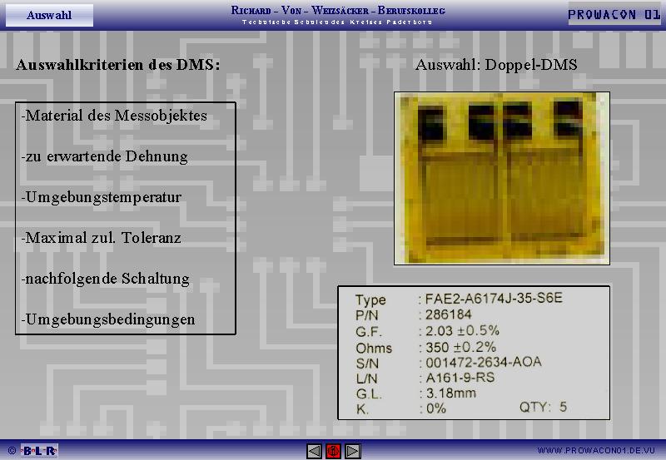Click the strain gauge data label image
The image size is (666, 460).
[x=474, y=353]
